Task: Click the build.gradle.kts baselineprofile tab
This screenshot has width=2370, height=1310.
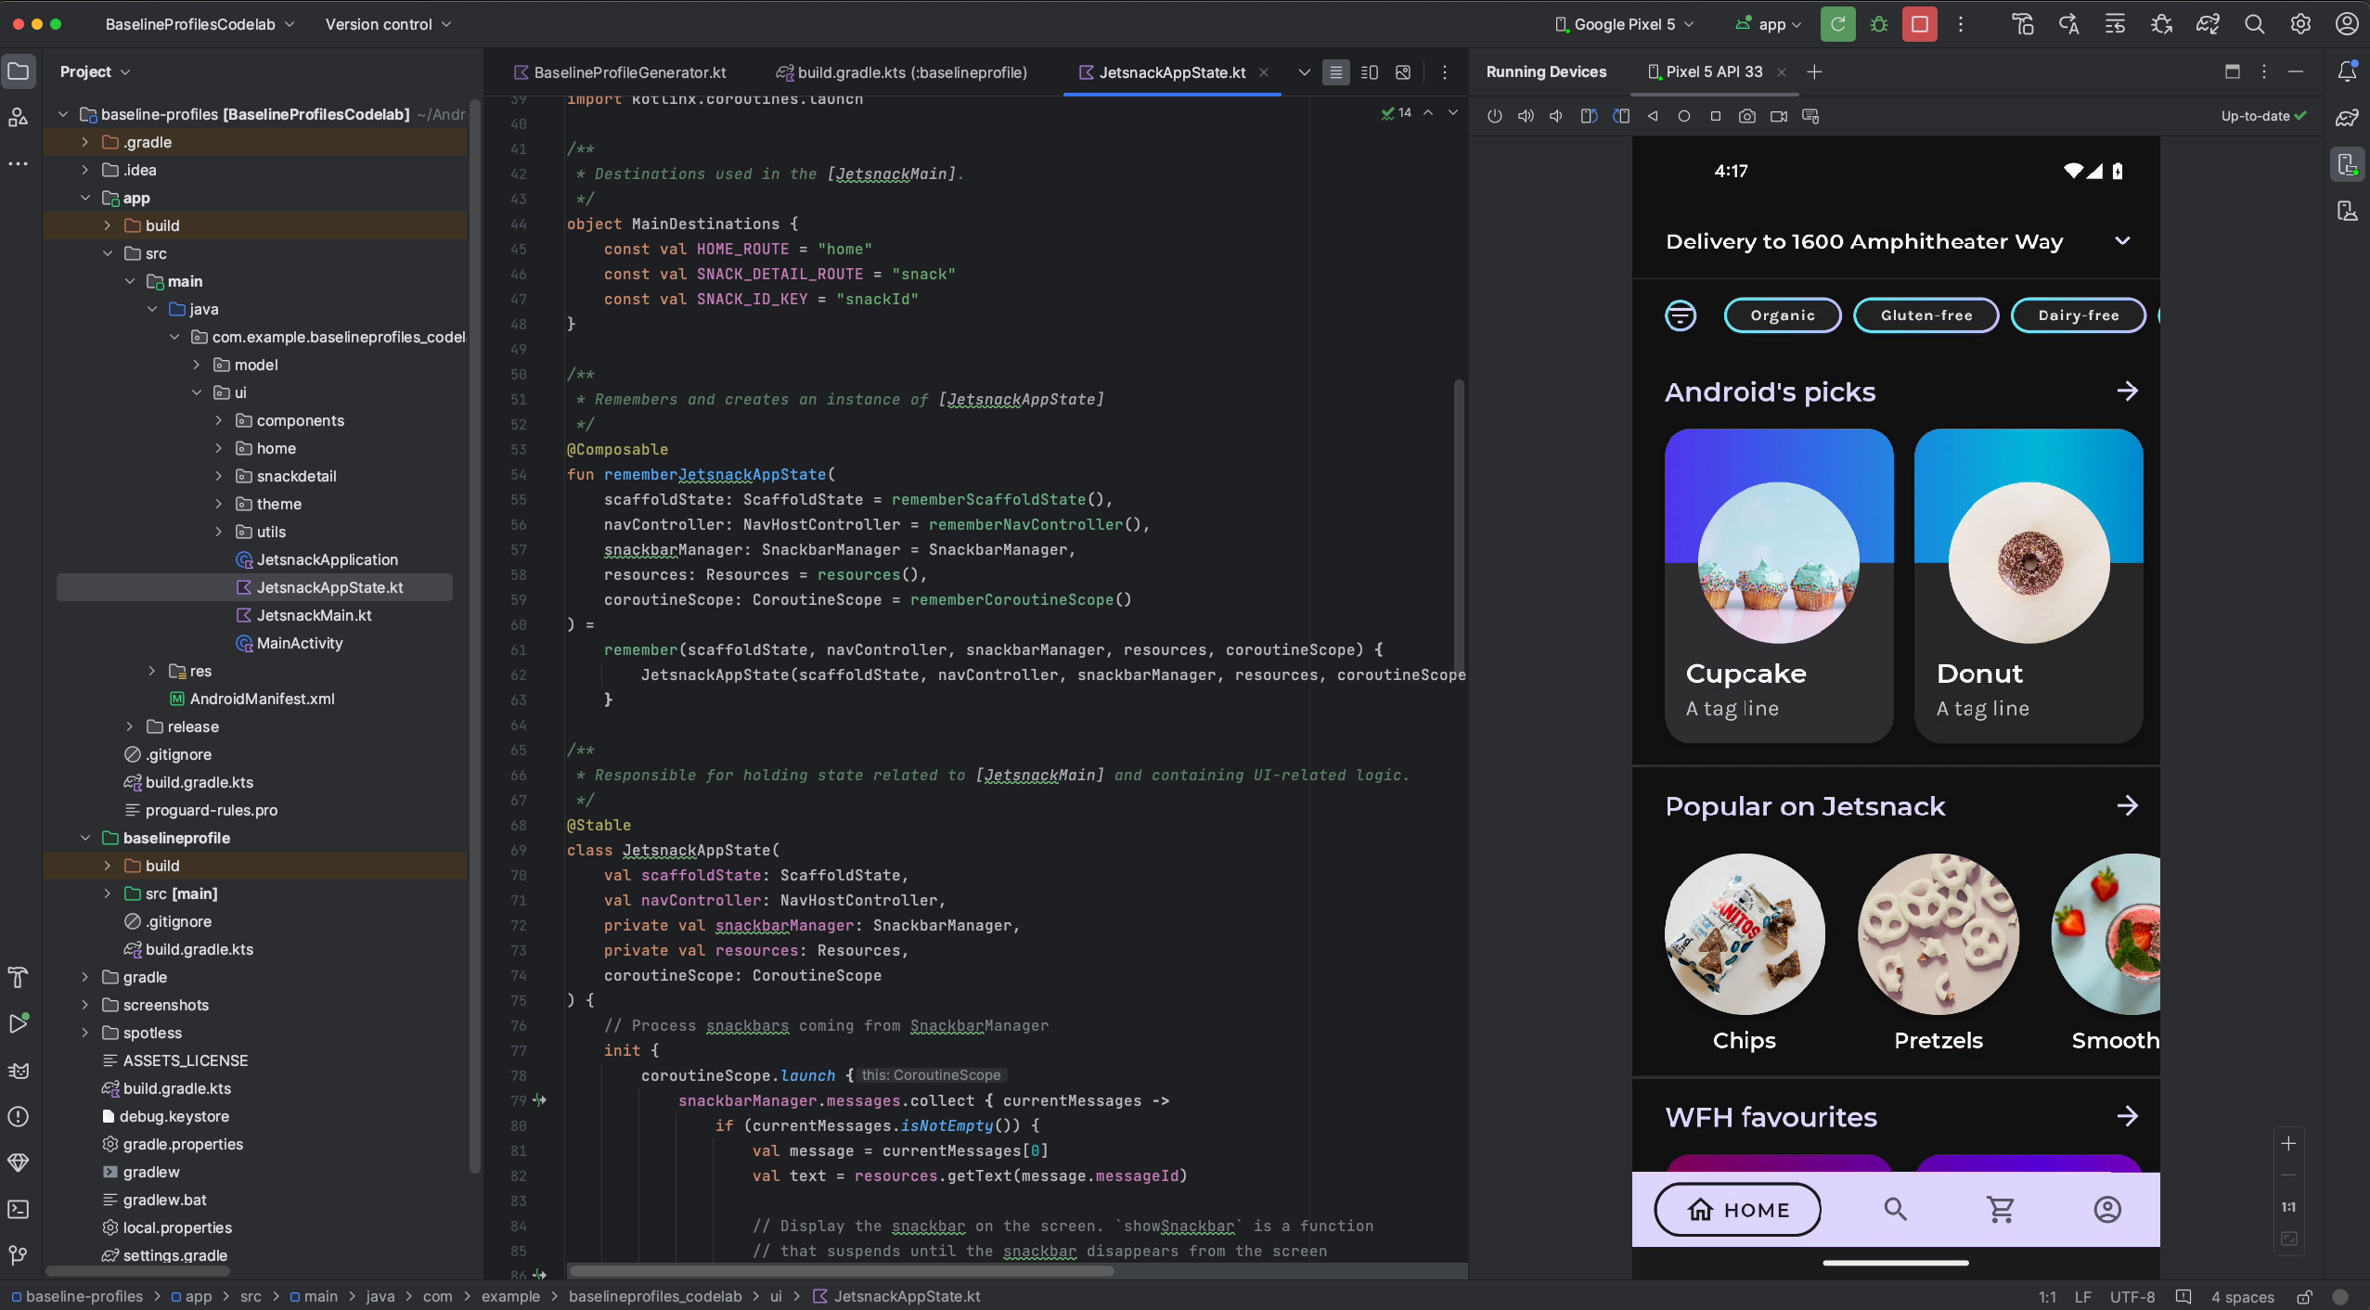Action: click(910, 72)
